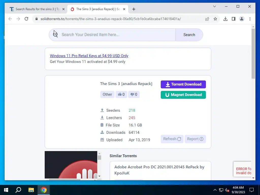This screenshot has height=195, width=260.
Task: Click the Leechers download arrow icon
Action: [x=102, y=118]
